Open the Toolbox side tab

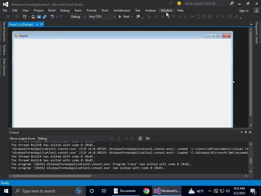(x=4, y=50)
